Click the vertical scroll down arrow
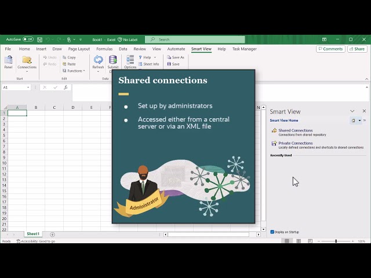 click(263, 229)
